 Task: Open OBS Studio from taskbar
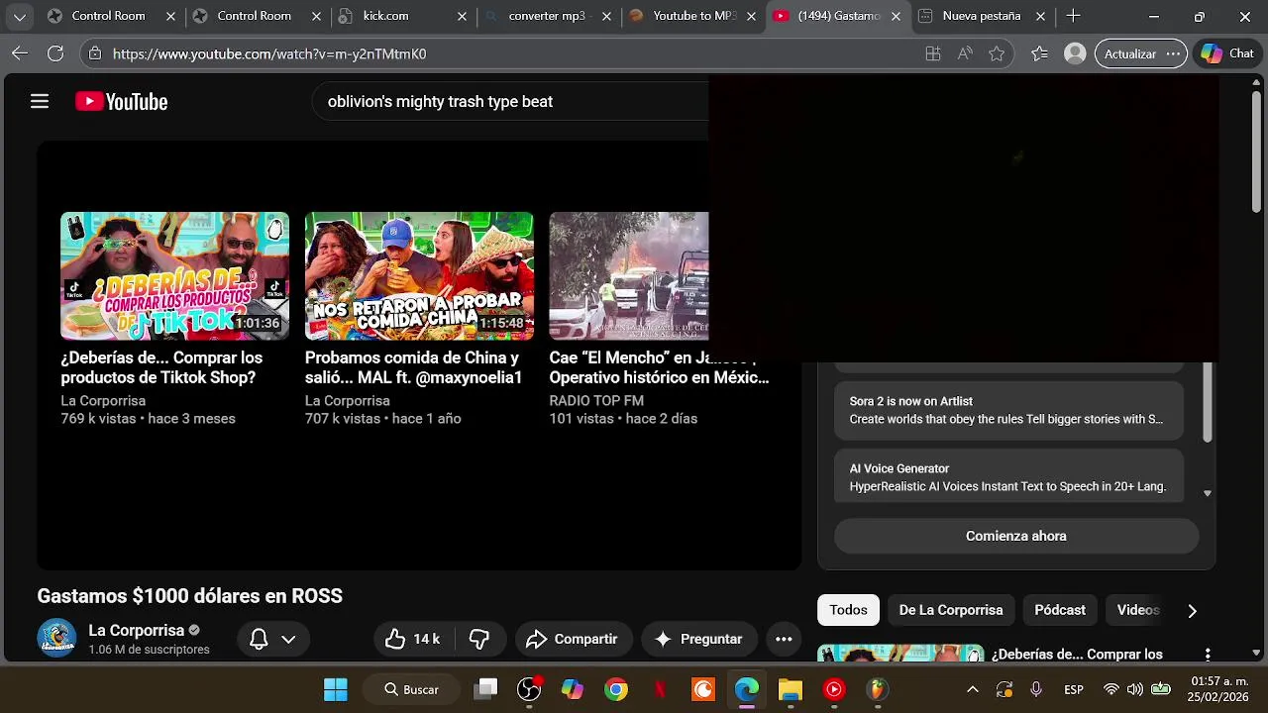529,689
